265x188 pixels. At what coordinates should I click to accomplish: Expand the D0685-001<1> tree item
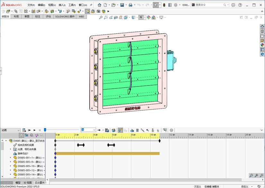11,158
